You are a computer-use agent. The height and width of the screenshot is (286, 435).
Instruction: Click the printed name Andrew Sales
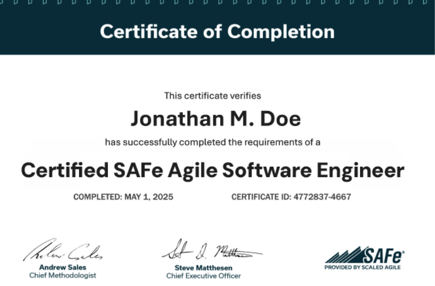pyautogui.click(x=63, y=267)
